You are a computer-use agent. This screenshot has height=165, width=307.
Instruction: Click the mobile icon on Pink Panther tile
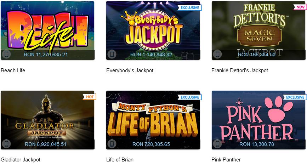pyautogui.click(x=217, y=144)
